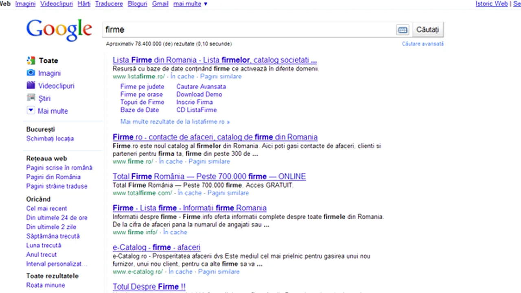The image size is (521, 293).
Task: Choose Interval personalizat option
Action: [x=57, y=264]
